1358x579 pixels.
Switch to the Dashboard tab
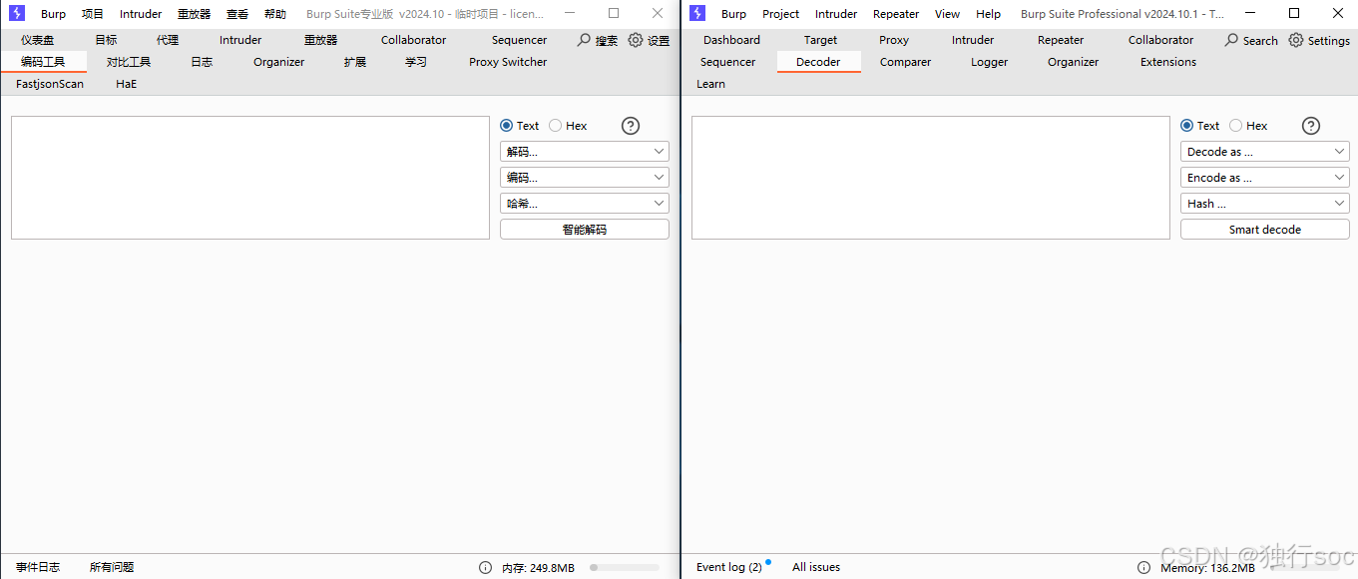click(x=731, y=40)
